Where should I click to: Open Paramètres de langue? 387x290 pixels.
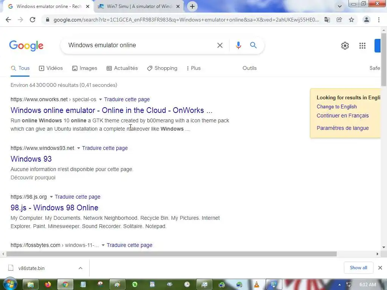coord(342,128)
